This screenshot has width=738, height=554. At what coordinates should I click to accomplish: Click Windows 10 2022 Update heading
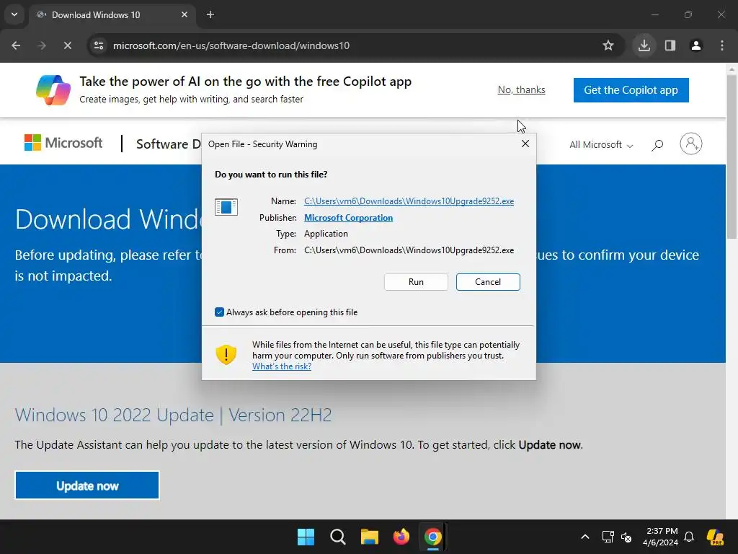tap(173, 415)
